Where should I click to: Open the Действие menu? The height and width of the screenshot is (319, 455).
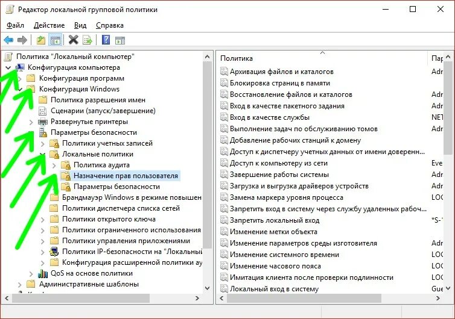pyautogui.click(x=49, y=25)
